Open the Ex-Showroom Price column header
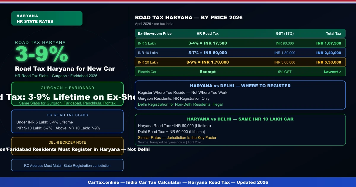Viewport: 356px width, 187px height. [x=155, y=33]
